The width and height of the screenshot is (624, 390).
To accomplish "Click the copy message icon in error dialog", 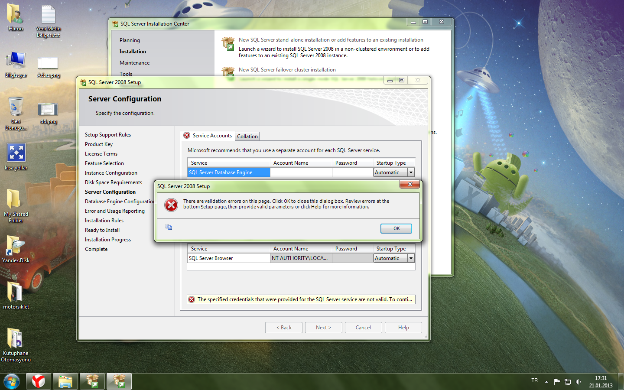I will [169, 227].
